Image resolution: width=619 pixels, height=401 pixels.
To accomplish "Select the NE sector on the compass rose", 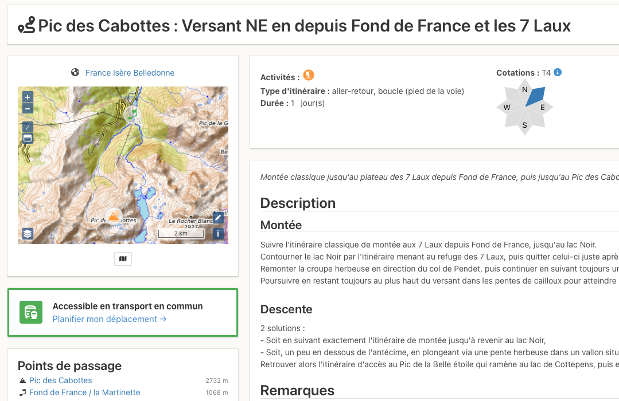I will pyautogui.click(x=535, y=96).
